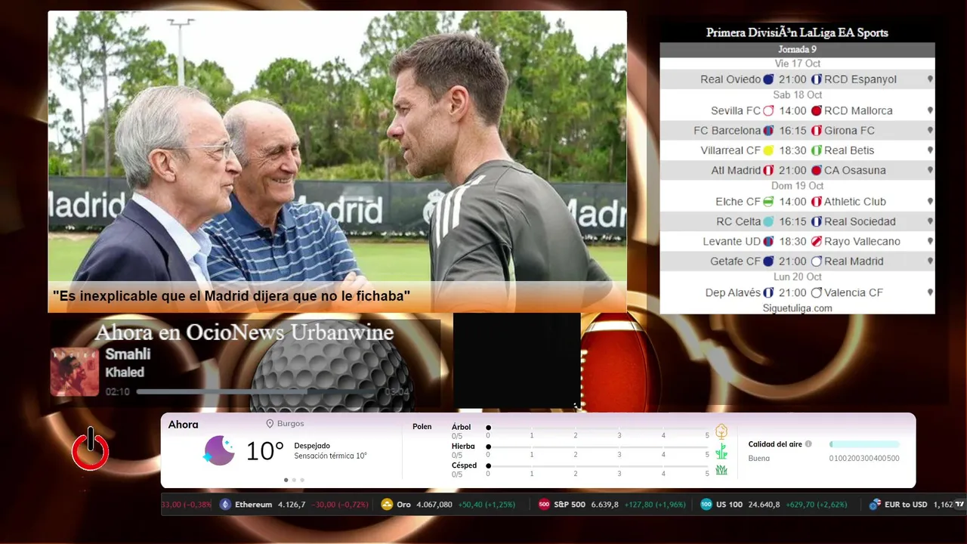
Task: Click the "Calidad del aire" label
Action: click(x=775, y=444)
